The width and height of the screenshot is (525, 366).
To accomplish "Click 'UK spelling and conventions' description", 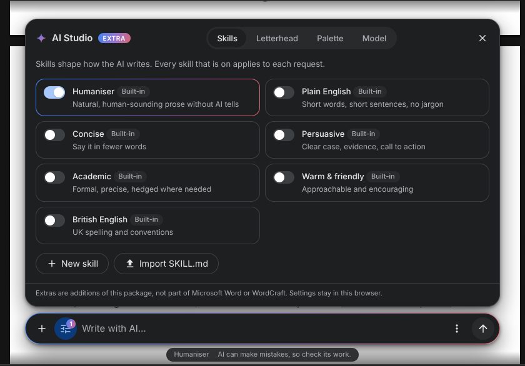I will tap(122, 232).
